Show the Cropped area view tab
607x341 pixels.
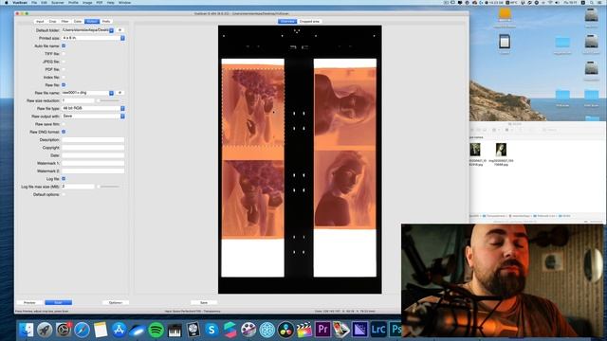click(309, 21)
